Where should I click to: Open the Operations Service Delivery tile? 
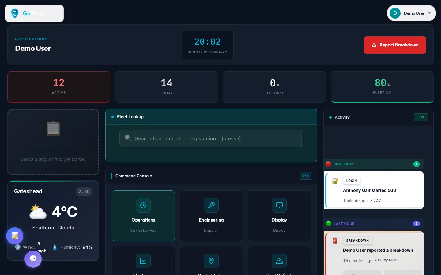[x=143, y=216]
